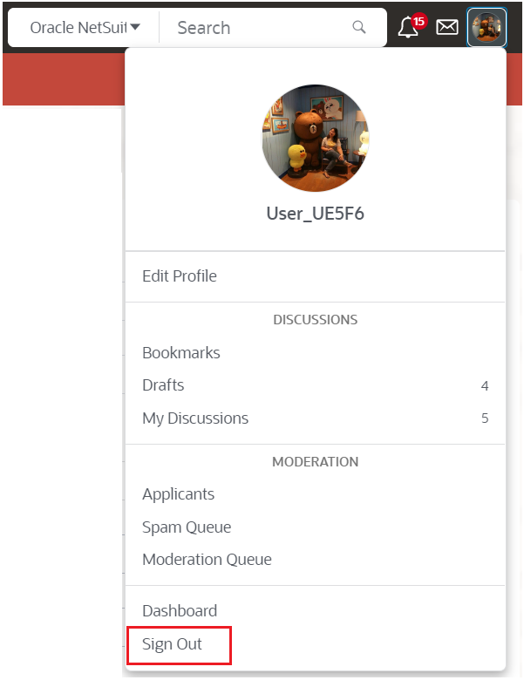Click the User_UE5F6 username
The height and width of the screenshot is (687, 524).
[316, 214]
